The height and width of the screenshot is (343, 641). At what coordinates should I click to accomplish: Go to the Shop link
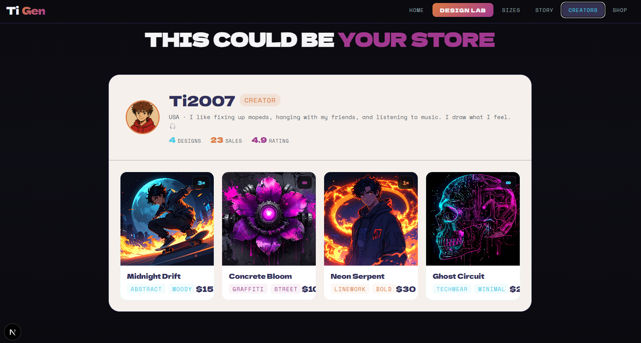pos(620,10)
